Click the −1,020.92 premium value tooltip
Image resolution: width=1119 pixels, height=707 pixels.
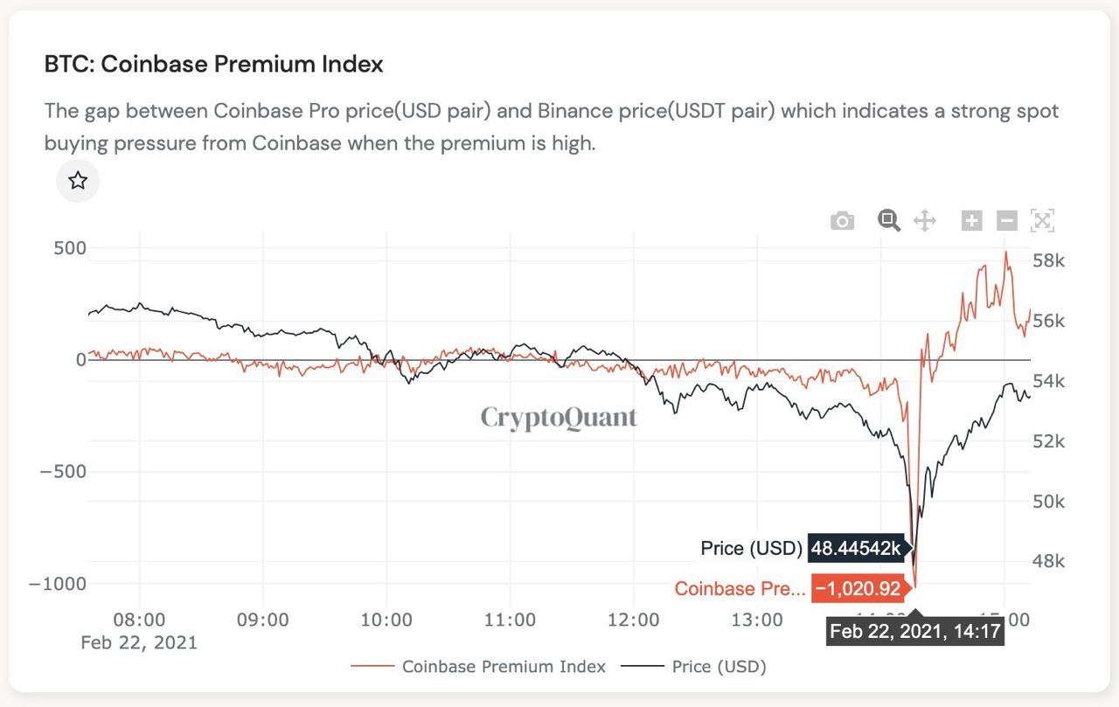[858, 589]
